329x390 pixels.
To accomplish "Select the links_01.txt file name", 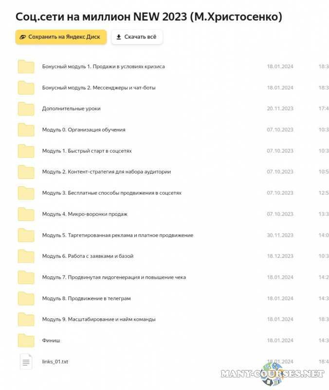I will [55, 362].
